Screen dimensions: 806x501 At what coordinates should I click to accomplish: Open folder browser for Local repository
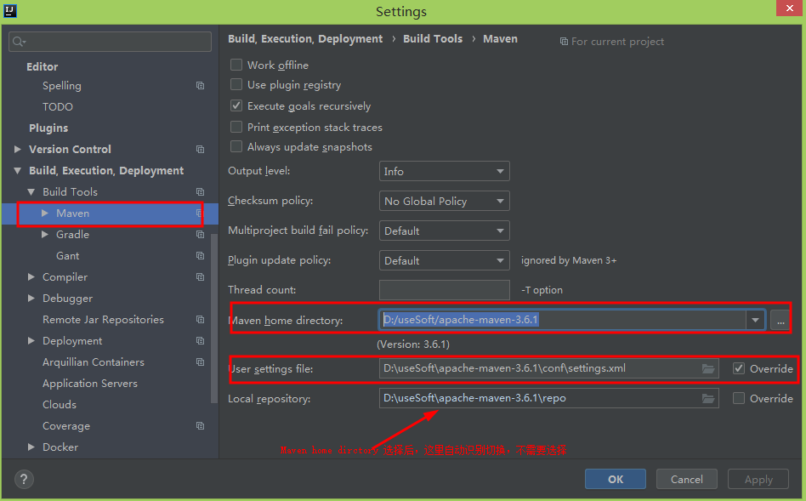707,398
